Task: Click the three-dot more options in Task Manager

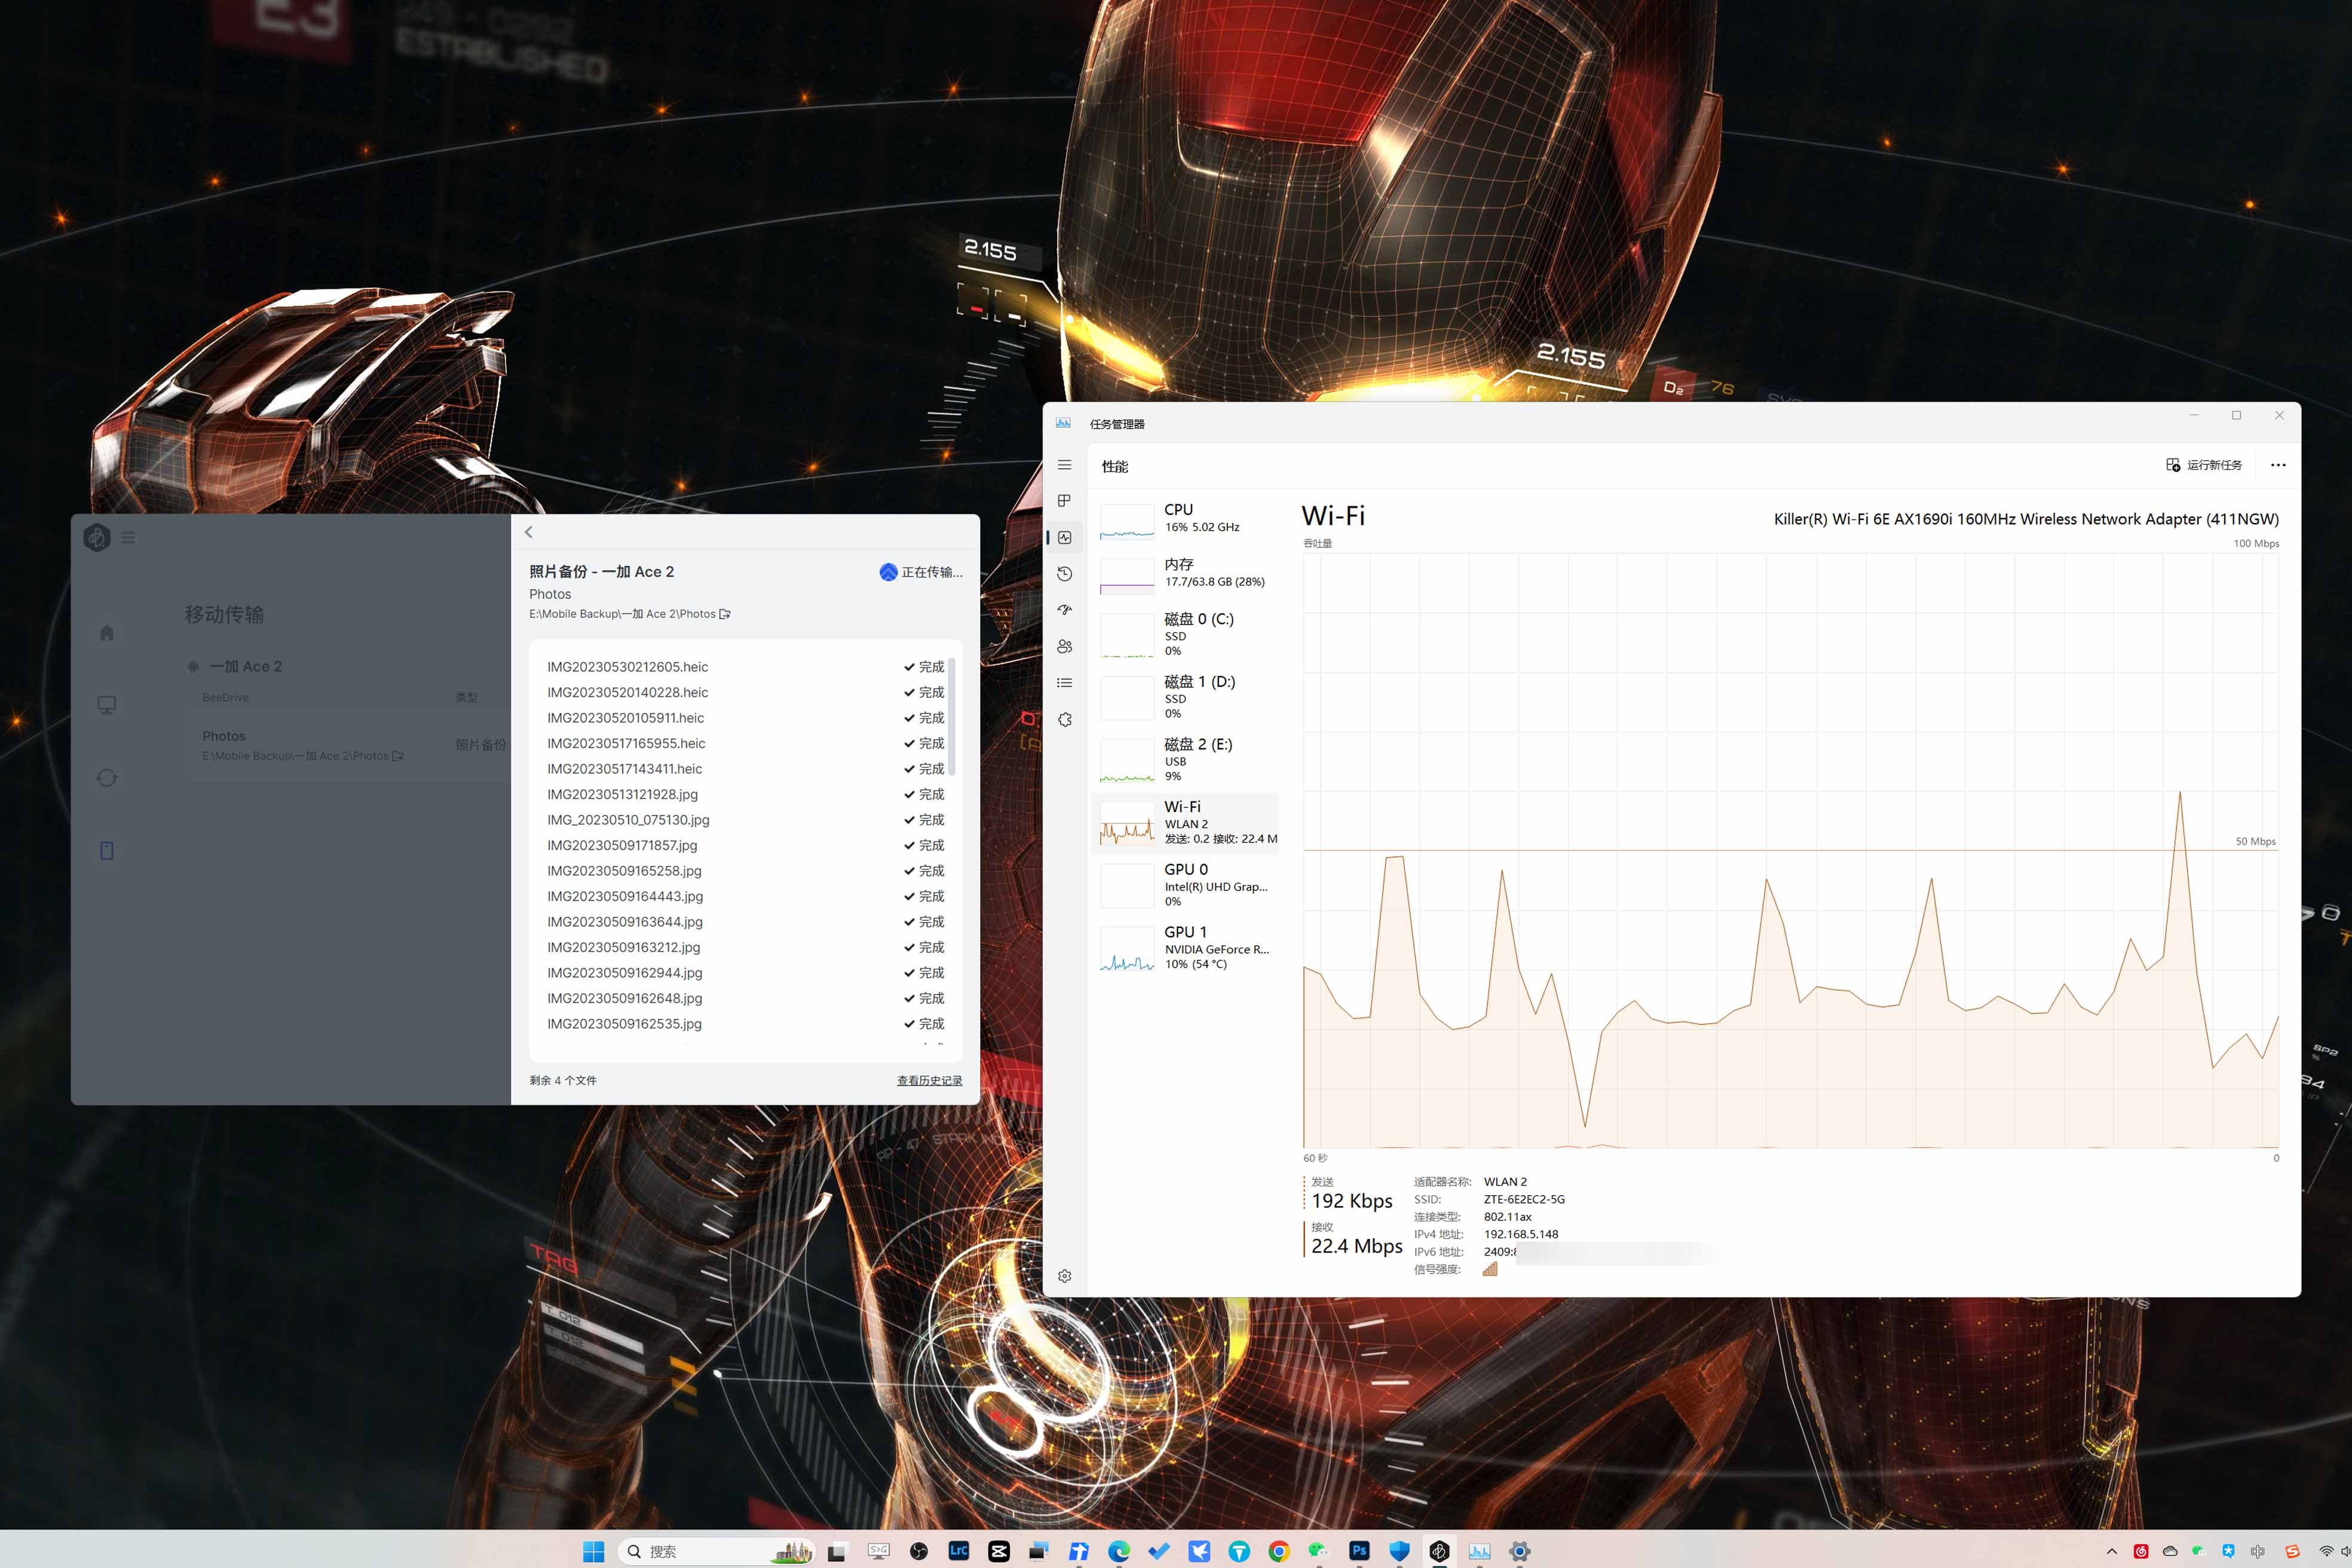Action: pos(2277,465)
